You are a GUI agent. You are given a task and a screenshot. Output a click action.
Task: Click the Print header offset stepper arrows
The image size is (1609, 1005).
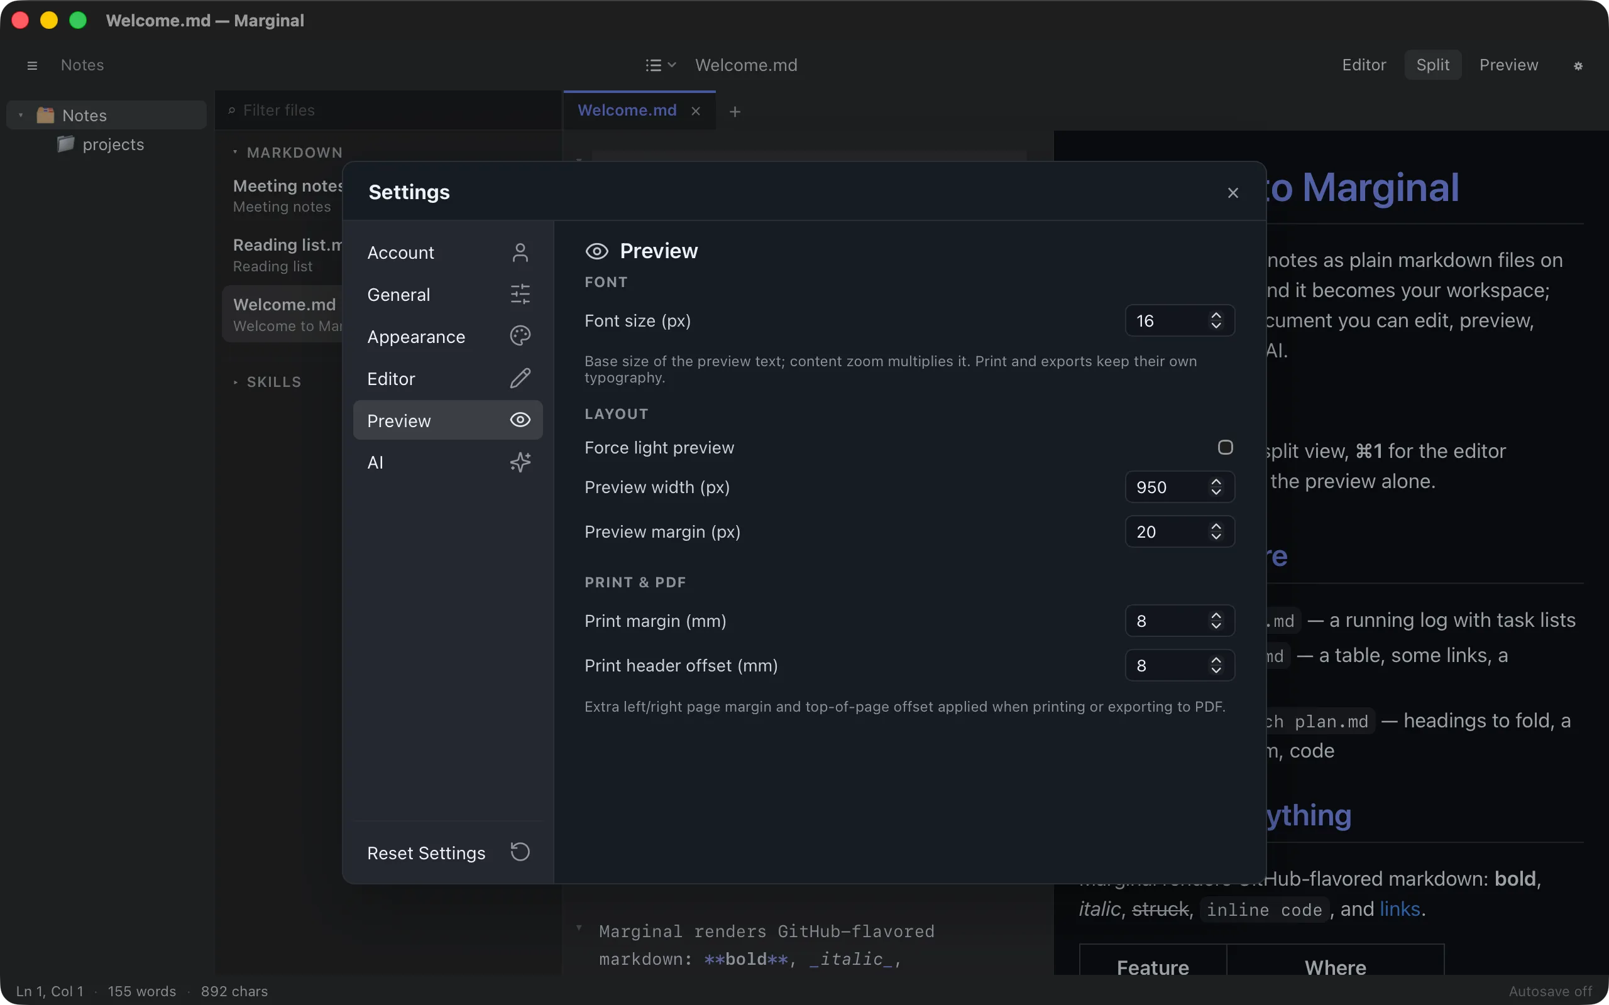(x=1216, y=665)
